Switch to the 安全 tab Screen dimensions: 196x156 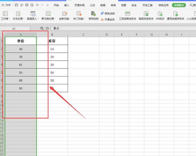pos(134,5)
